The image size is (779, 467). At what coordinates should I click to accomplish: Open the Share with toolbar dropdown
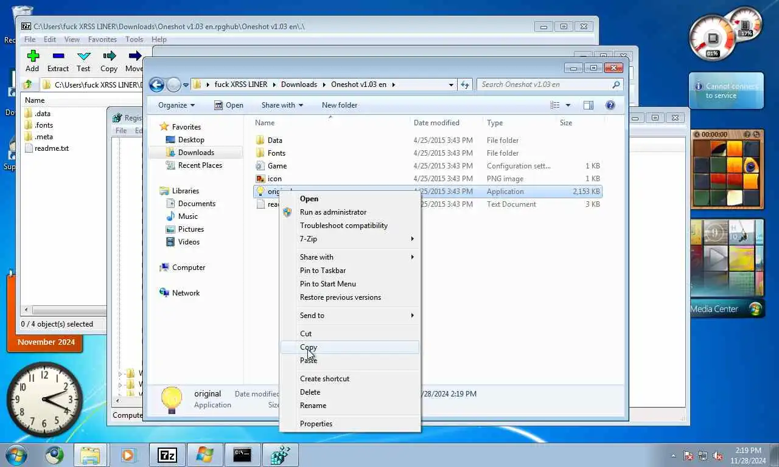click(x=282, y=105)
